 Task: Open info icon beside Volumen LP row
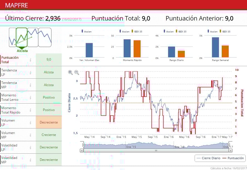point(30,122)
